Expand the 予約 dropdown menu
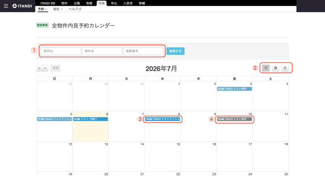The width and height of the screenshot is (325, 176). click(43, 9)
